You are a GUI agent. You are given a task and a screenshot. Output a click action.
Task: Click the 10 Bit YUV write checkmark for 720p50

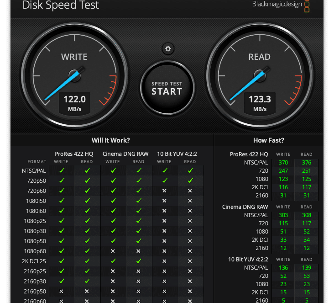[165, 181]
